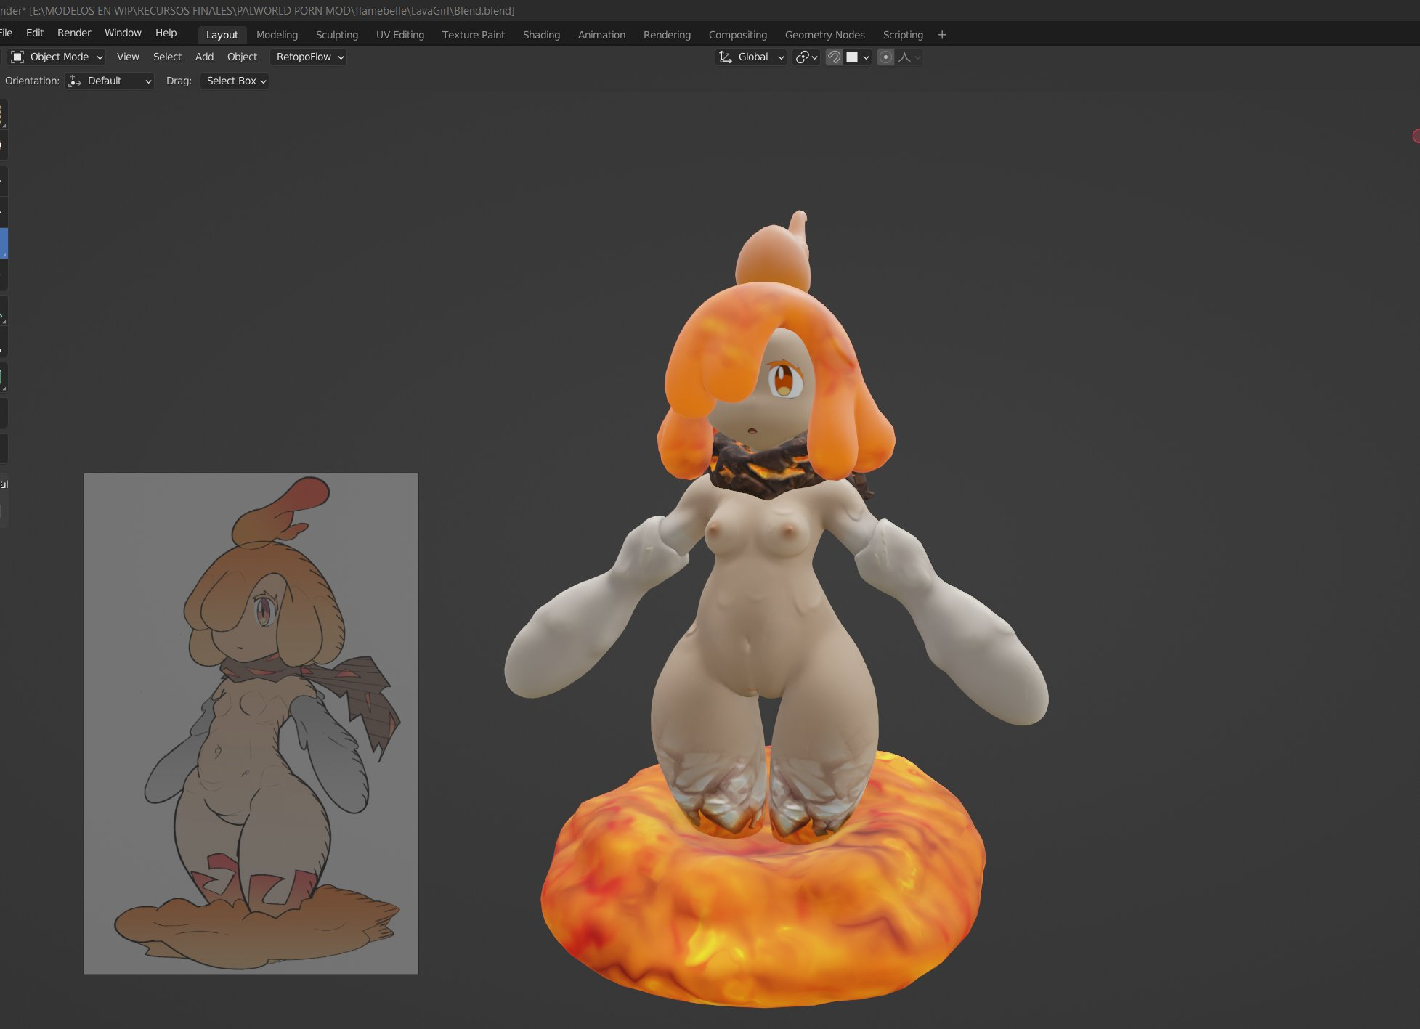The width and height of the screenshot is (1420, 1029).
Task: Toggle proportional editing in header
Action: (885, 57)
